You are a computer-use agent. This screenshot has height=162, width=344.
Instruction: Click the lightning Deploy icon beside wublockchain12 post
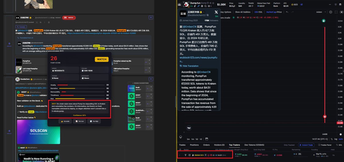9,44
